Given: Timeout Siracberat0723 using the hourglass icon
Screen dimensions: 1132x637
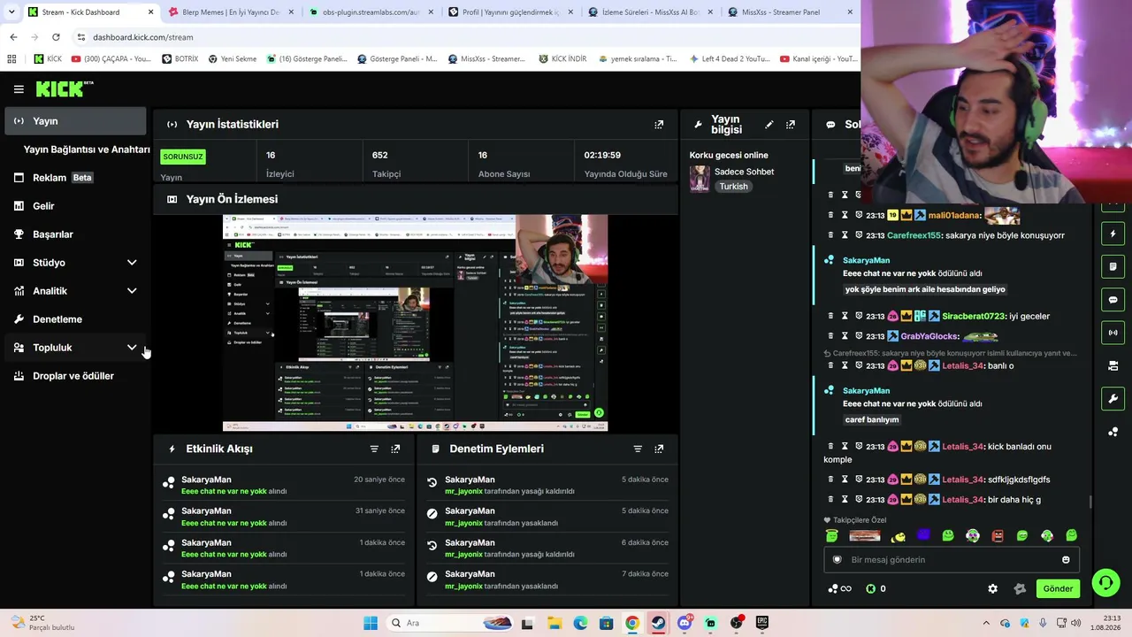Looking at the screenshot, I should [845, 316].
